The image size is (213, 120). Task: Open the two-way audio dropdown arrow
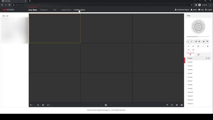50,105
